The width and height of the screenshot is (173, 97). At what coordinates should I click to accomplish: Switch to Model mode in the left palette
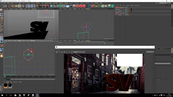pyautogui.click(x=2, y=14)
